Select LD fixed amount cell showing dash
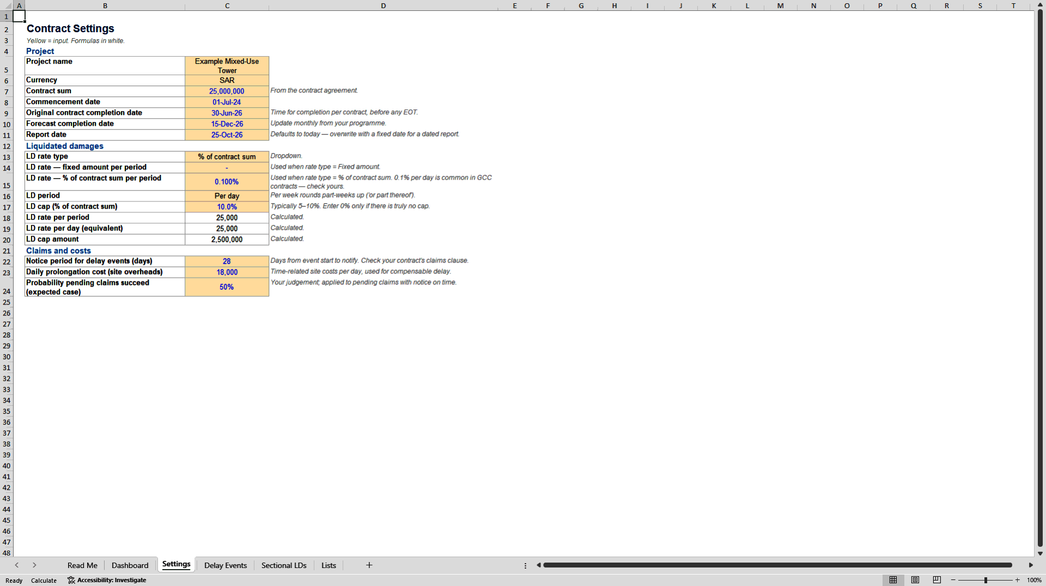The width and height of the screenshot is (1046, 586). coord(227,168)
